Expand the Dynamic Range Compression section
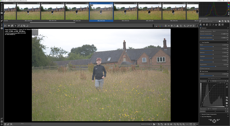This screenshot has width=230, height=126. click(x=209, y=114)
